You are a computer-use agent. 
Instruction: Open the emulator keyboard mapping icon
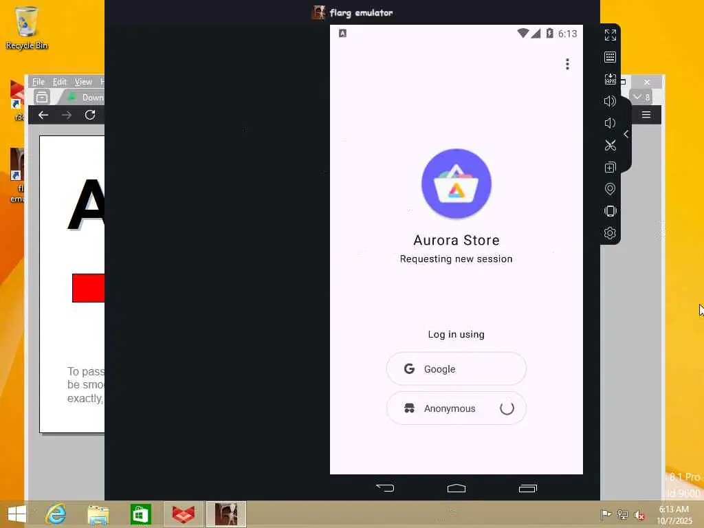click(x=610, y=57)
